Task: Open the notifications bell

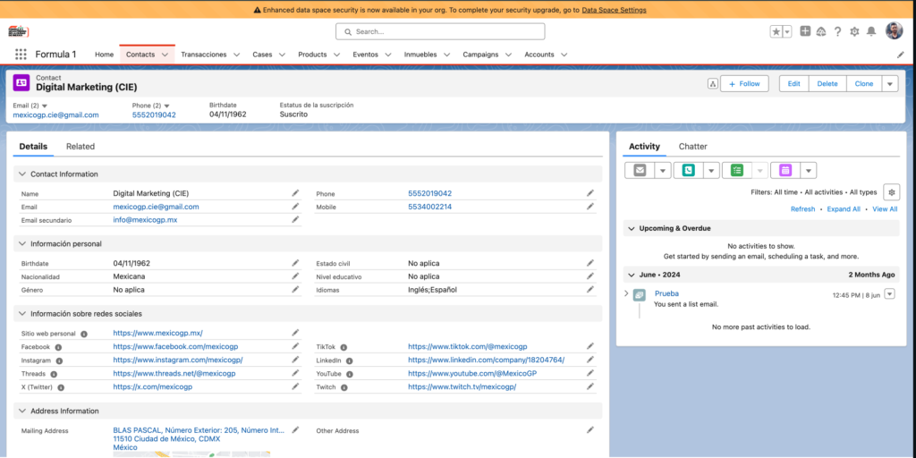Action: tap(871, 31)
